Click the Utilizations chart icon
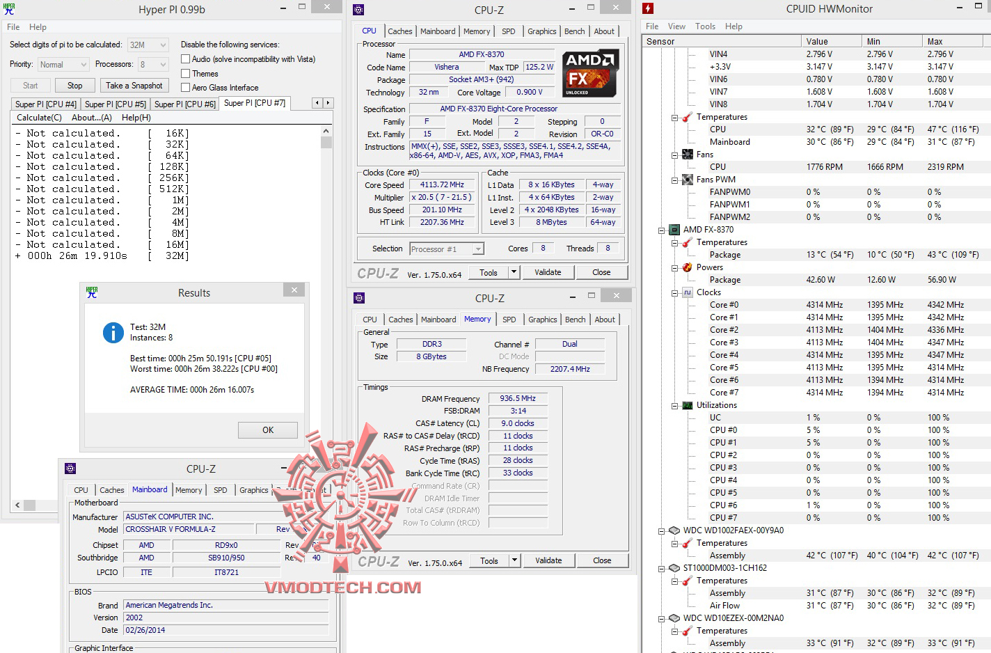 (x=688, y=405)
